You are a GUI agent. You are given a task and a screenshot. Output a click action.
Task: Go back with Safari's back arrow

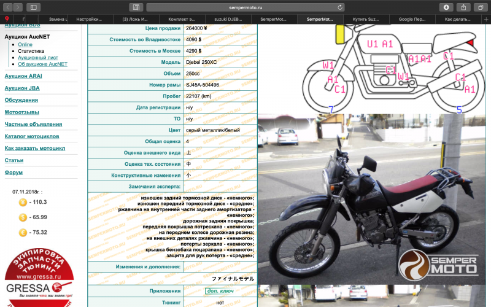pyautogui.click(x=8, y=7)
